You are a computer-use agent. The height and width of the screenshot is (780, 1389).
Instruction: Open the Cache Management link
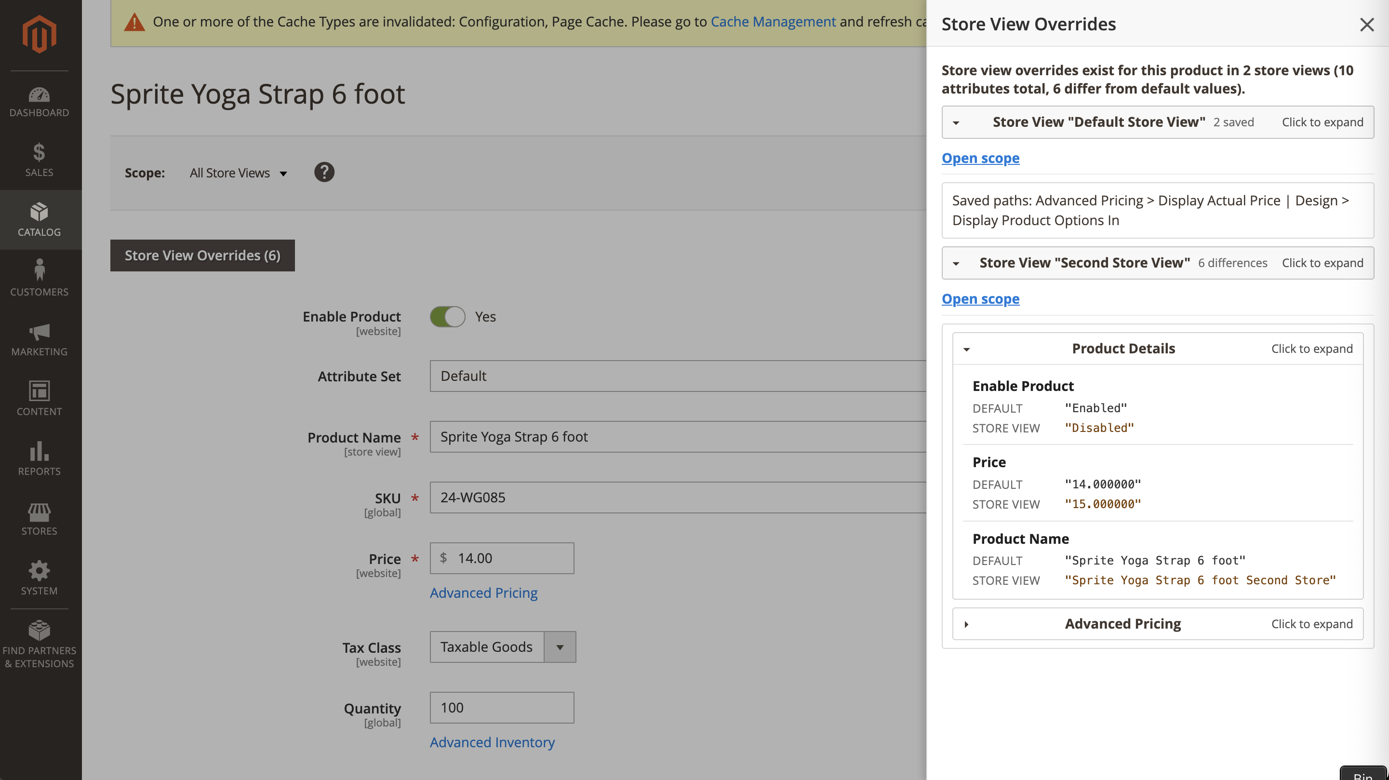coord(773,22)
